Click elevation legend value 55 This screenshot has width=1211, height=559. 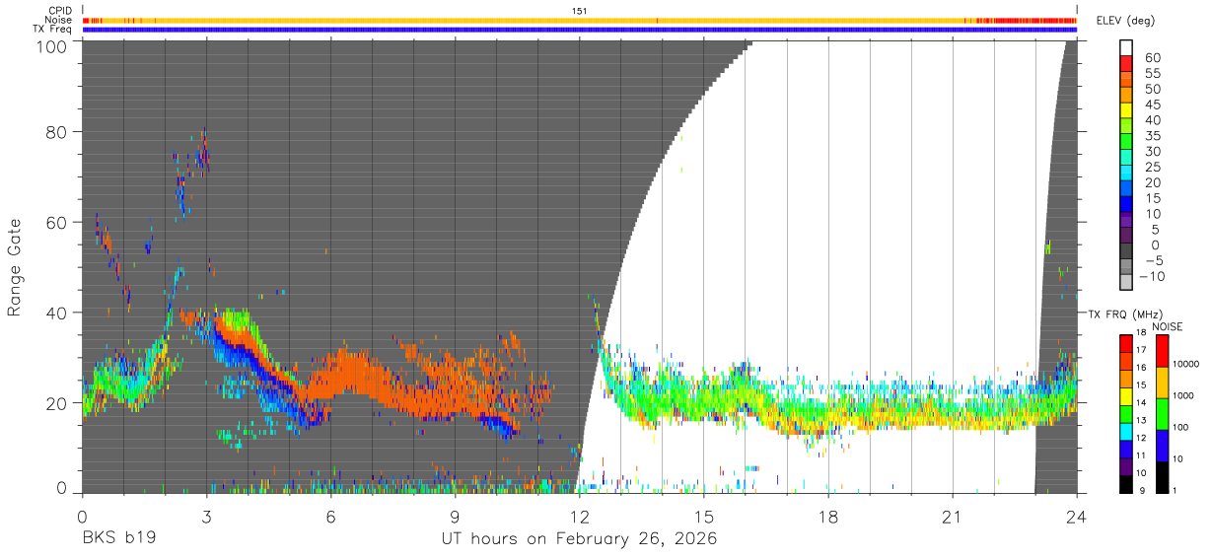1153,73
